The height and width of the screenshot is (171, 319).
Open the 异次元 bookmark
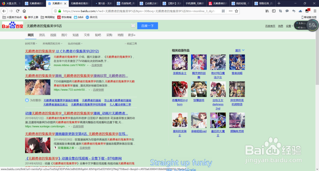[x=92, y=17]
